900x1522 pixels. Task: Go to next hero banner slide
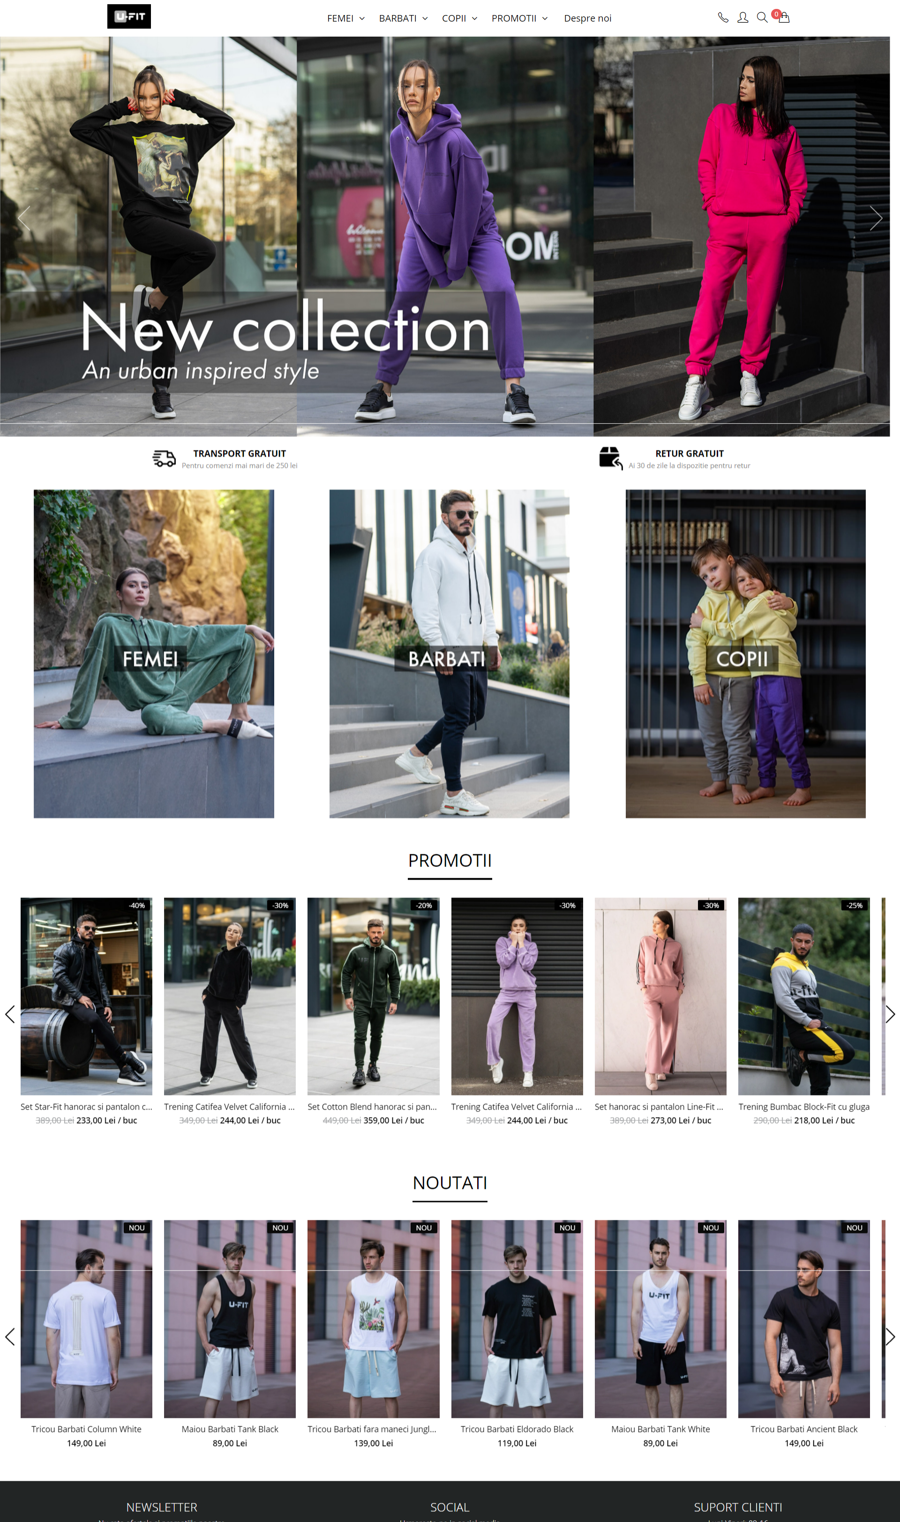pyautogui.click(x=875, y=218)
